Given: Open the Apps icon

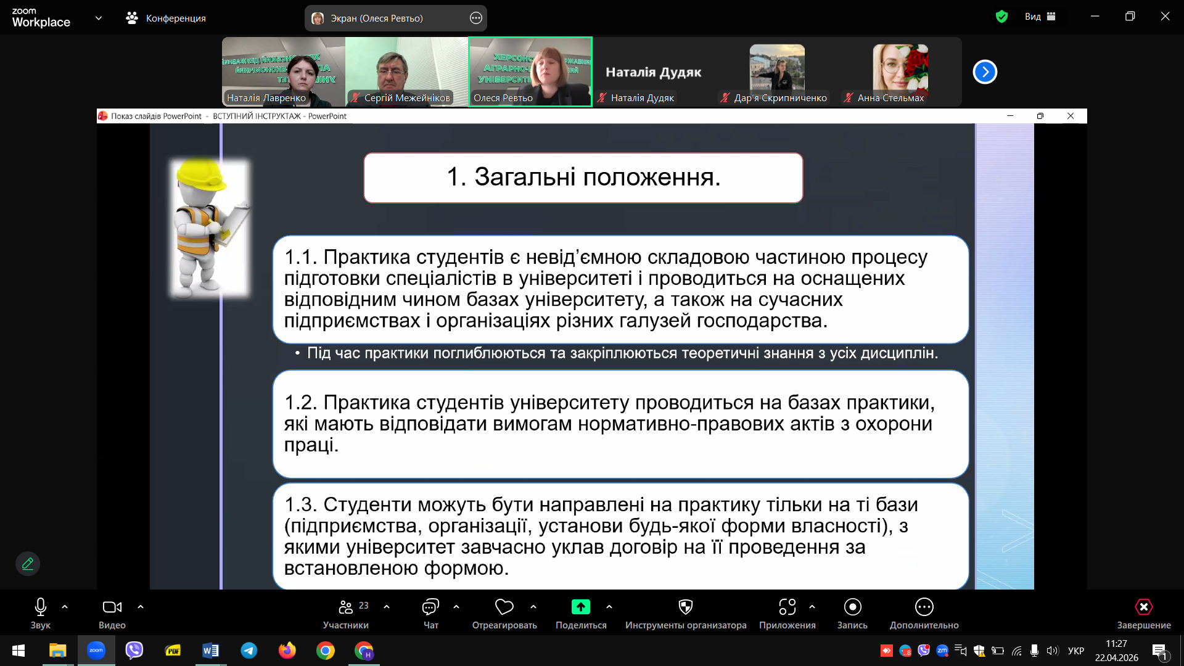Looking at the screenshot, I should (x=787, y=607).
